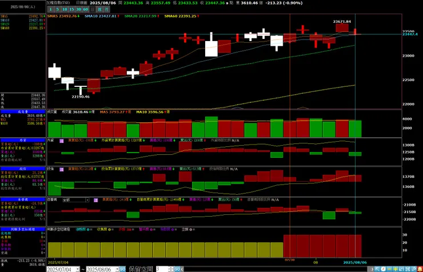The image size is (423, 272).
Task: Click the 23671.84 high price label
Action: tap(342, 22)
